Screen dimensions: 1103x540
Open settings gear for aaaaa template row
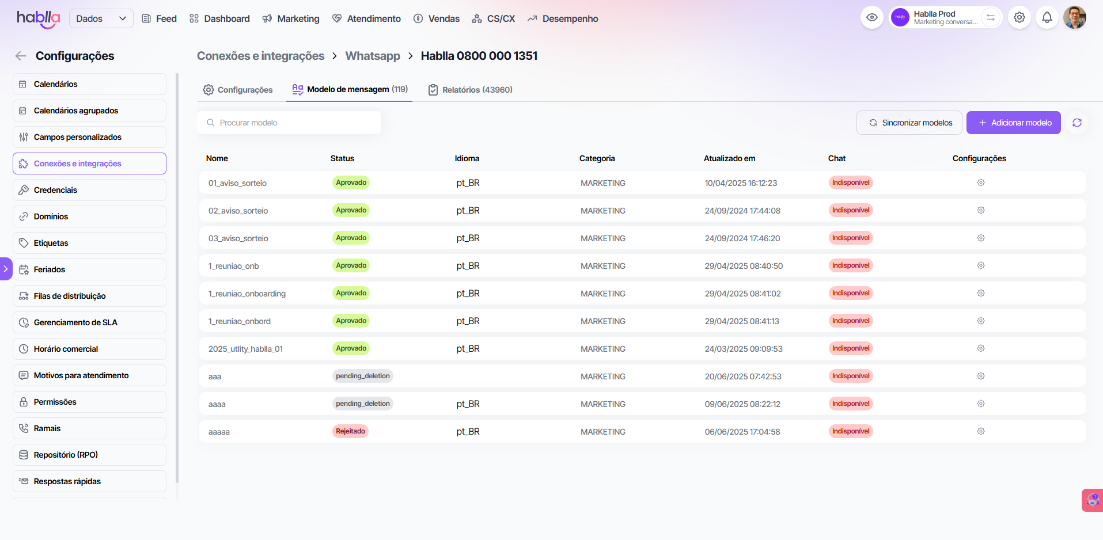980,432
